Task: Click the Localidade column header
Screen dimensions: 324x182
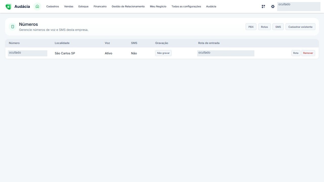Action: click(62, 43)
